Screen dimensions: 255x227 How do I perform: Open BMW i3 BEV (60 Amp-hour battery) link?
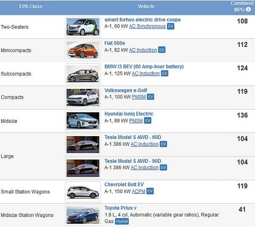click(x=144, y=67)
